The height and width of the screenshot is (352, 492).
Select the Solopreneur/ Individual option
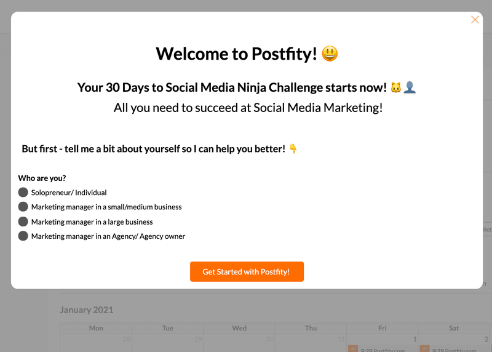[23, 193]
